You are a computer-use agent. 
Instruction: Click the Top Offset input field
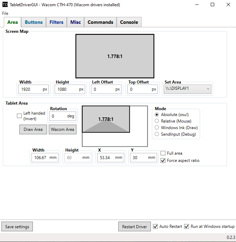(x=143, y=89)
